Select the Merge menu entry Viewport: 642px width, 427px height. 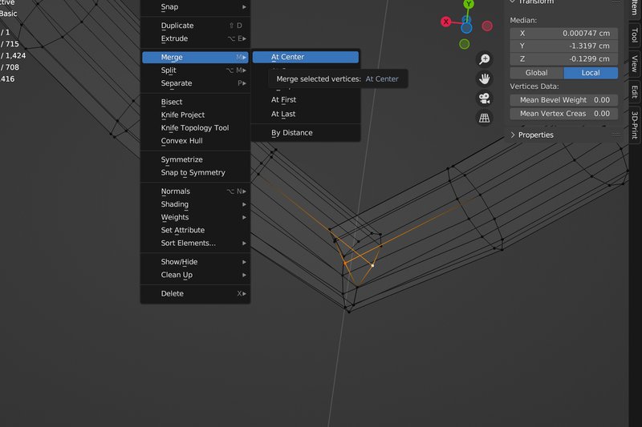point(195,57)
